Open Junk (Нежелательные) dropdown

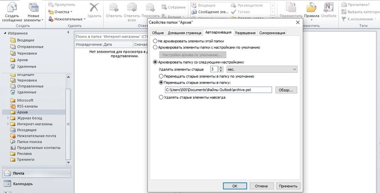point(67,19)
